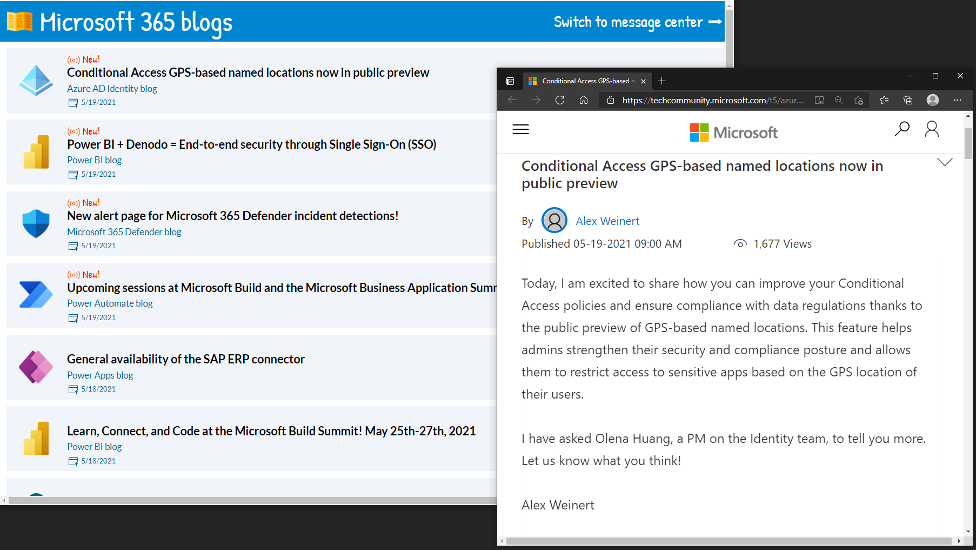976x550 pixels.
Task: Click the Immersive Reader read aloud icon
Action: click(x=819, y=100)
